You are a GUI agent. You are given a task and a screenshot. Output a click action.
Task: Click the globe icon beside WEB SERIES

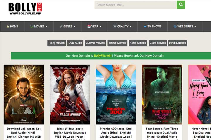coord(175,26)
